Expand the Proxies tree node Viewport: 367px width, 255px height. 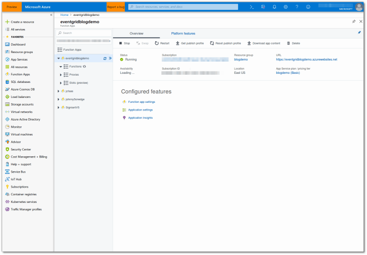point(61,75)
